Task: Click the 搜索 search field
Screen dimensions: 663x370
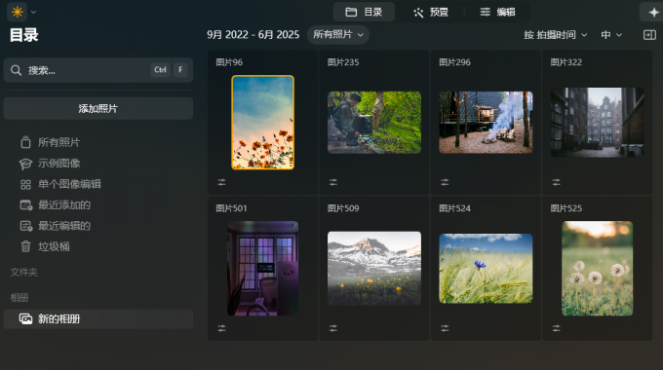Action: coord(98,70)
